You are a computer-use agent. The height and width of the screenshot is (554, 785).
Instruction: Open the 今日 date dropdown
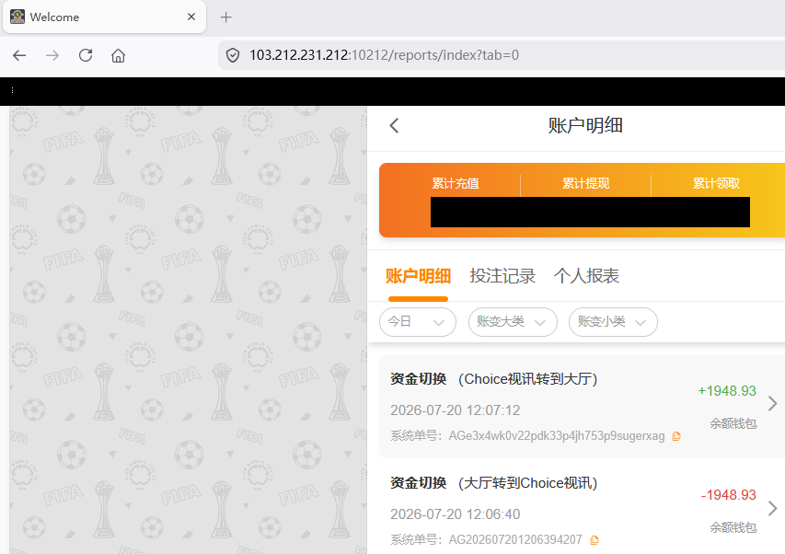click(x=418, y=322)
